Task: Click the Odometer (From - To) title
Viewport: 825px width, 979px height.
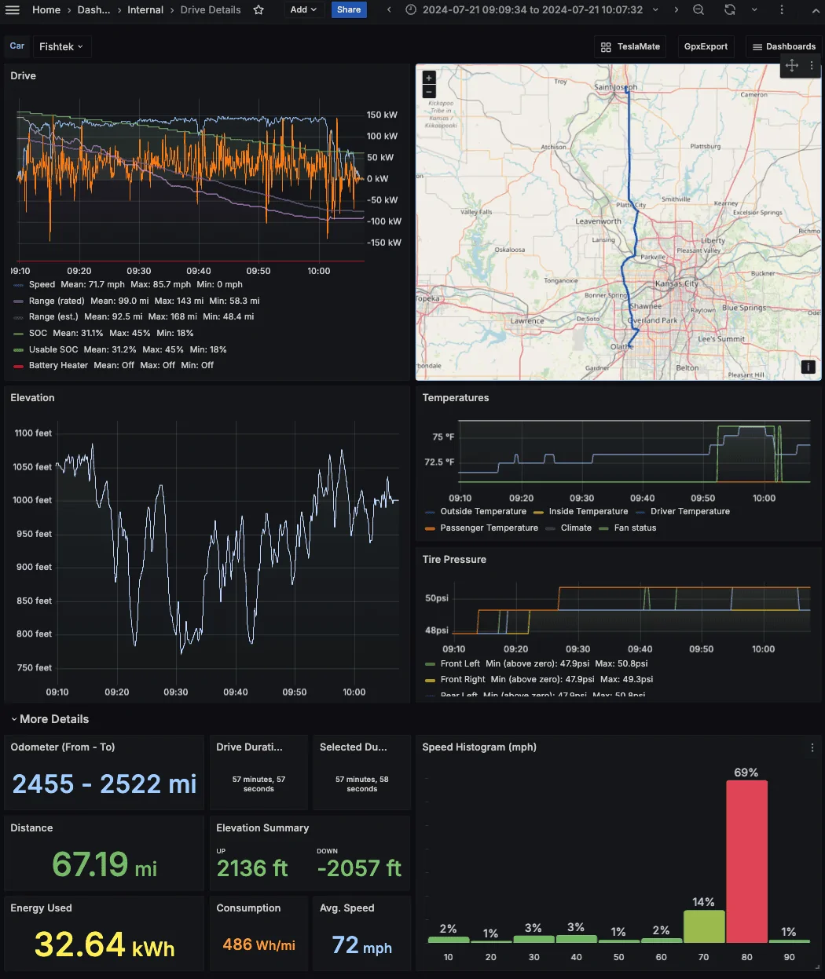Action: 63,747
